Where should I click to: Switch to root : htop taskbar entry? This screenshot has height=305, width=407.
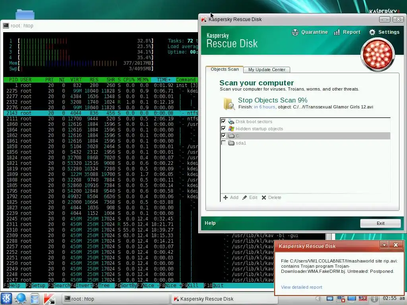[115, 299]
